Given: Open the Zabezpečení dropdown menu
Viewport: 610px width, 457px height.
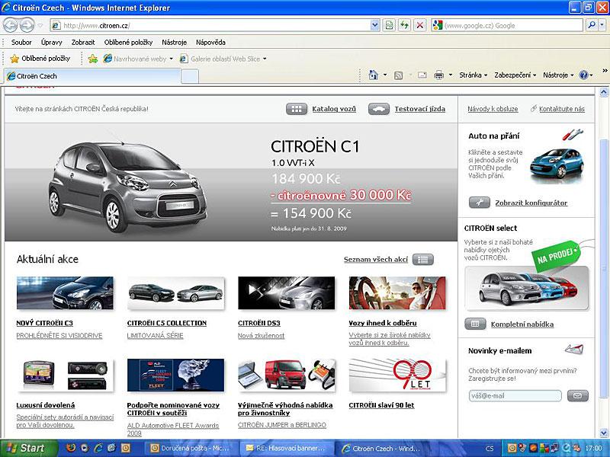Looking at the screenshot, I should [x=515, y=75].
